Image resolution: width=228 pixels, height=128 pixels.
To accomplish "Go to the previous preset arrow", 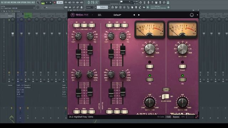I will point(134,15).
